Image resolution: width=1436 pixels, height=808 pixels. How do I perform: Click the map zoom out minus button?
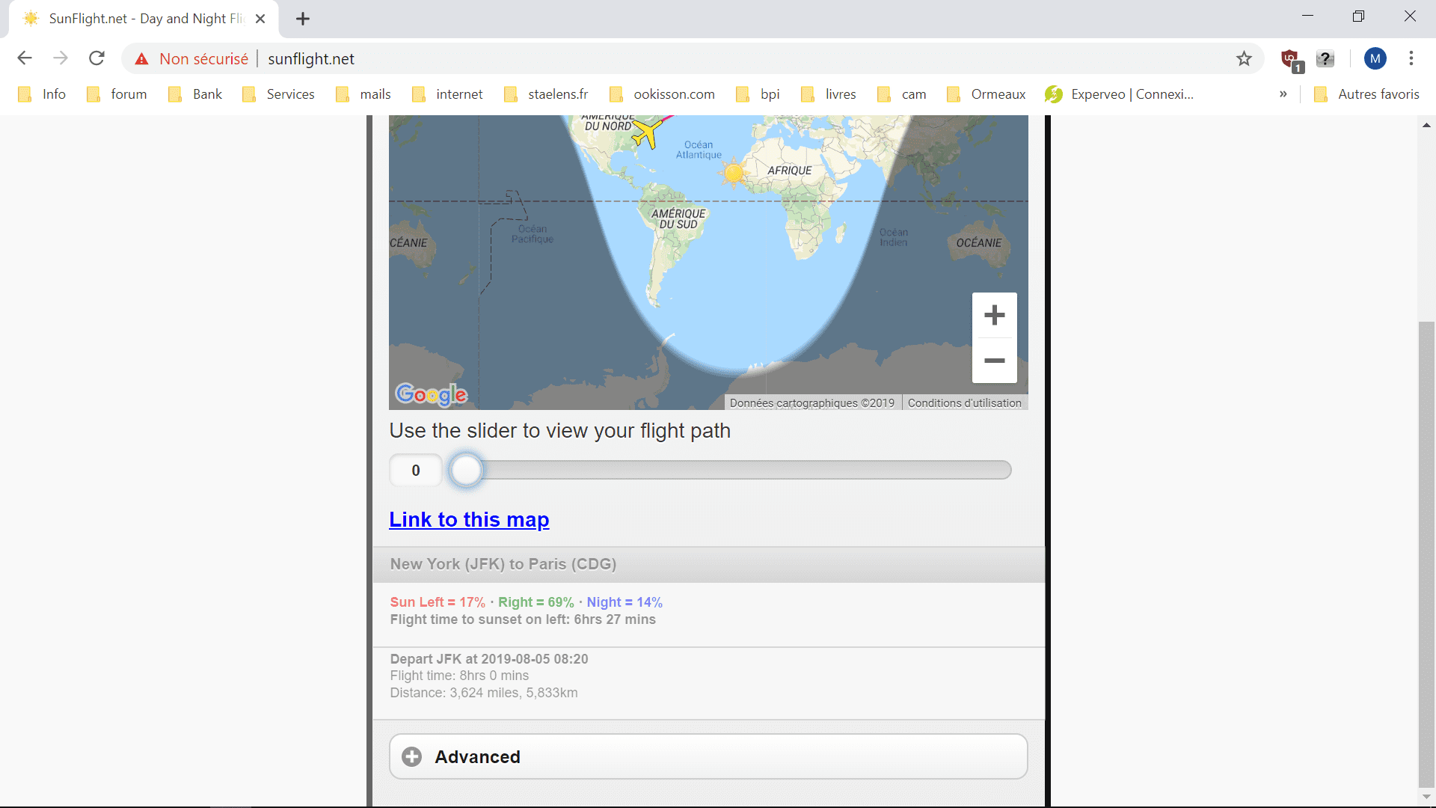(994, 361)
